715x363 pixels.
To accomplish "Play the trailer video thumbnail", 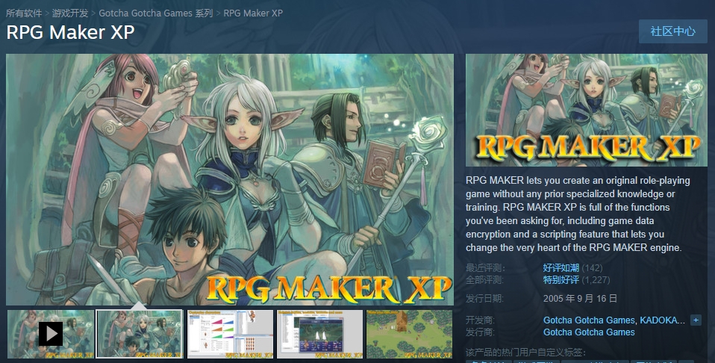I will (x=51, y=334).
